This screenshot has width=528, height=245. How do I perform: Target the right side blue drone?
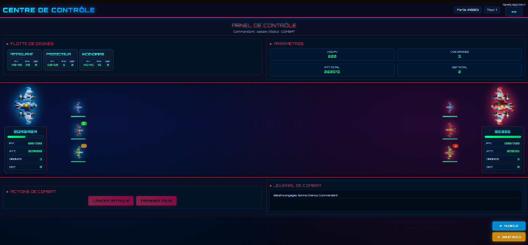point(450,107)
